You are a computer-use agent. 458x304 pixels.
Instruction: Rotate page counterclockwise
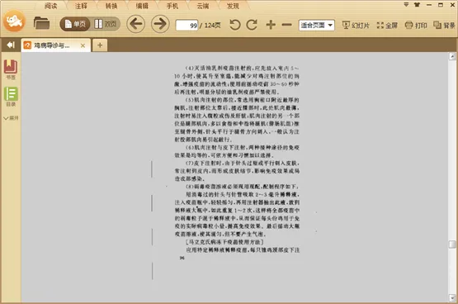[x=235, y=25]
